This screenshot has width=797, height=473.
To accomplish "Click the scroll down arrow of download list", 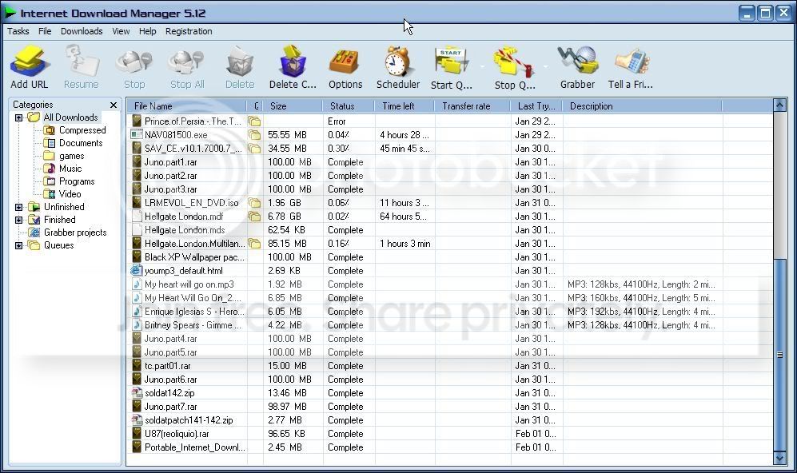I will [x=779, y=458].
